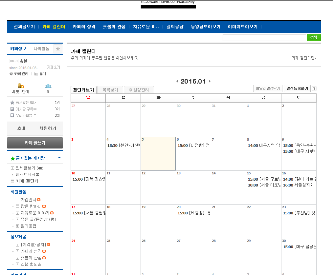Open 가입인사 board
Screen dimensions: 333x275
click(x=29, y=200)
